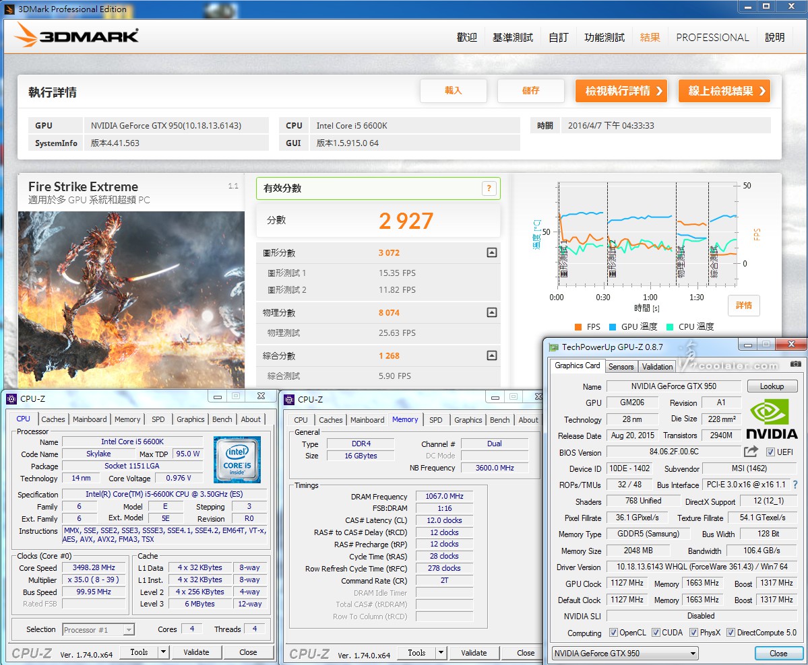The image size is (808, 665).
Task: Click 線上檢視結果 orange button
Action: [724, 91]
